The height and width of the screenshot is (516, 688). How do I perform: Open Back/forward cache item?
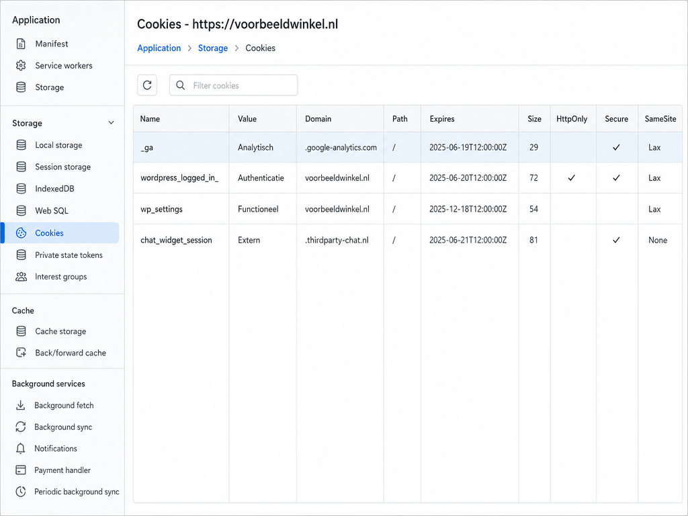tap(70, 353)
